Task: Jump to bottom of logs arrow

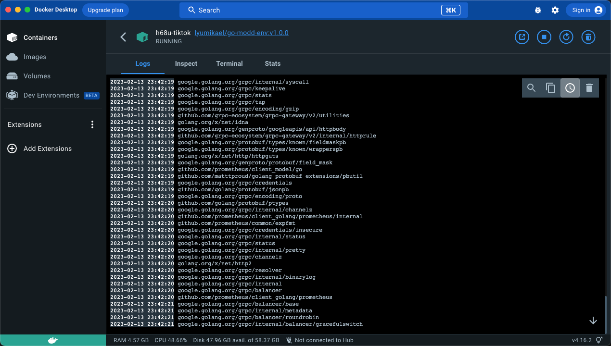Action: point(593,321)
